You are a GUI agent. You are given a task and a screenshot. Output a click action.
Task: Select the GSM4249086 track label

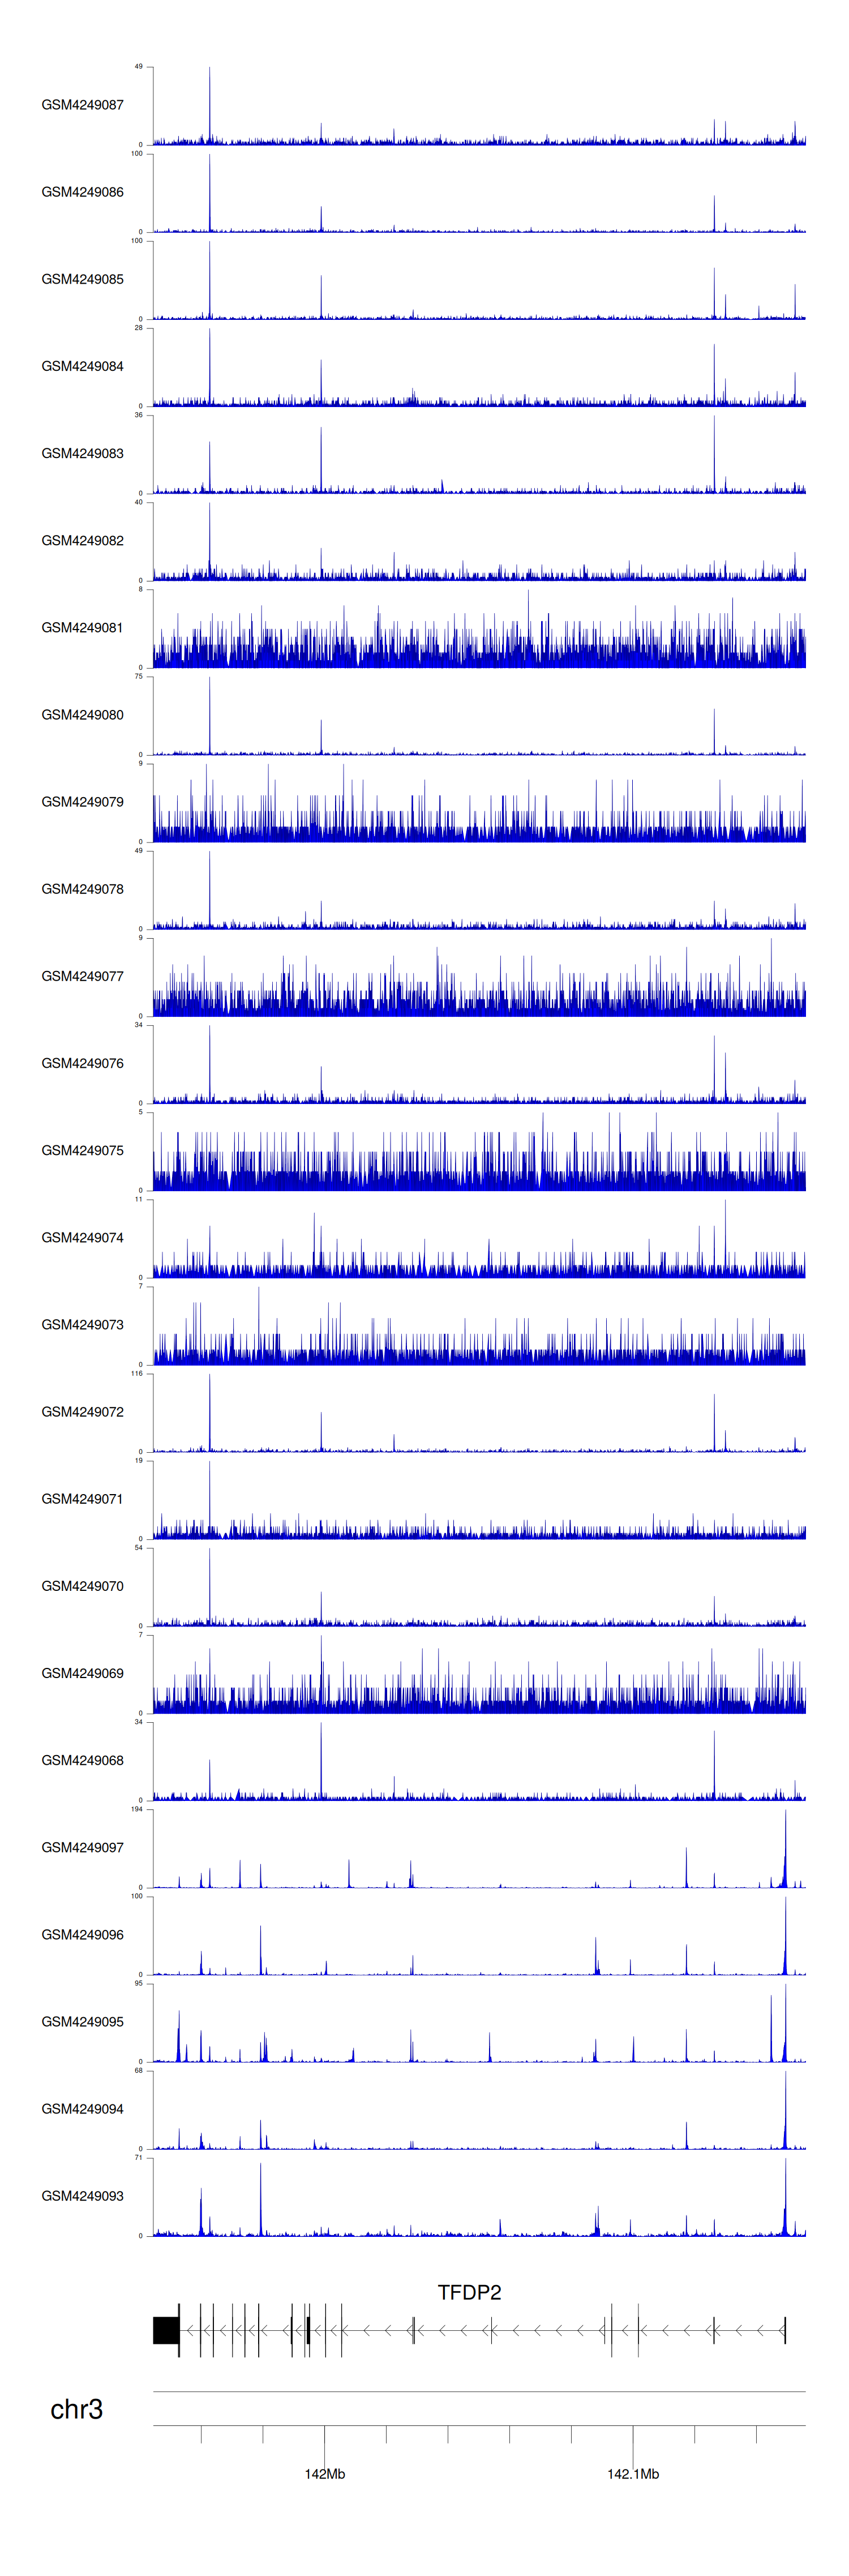click(x=82, y=192)
